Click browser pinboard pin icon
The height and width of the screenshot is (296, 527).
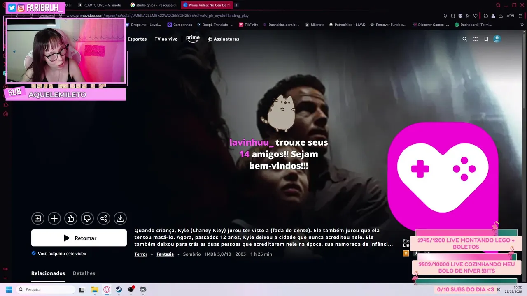click(x=445, y=16)
